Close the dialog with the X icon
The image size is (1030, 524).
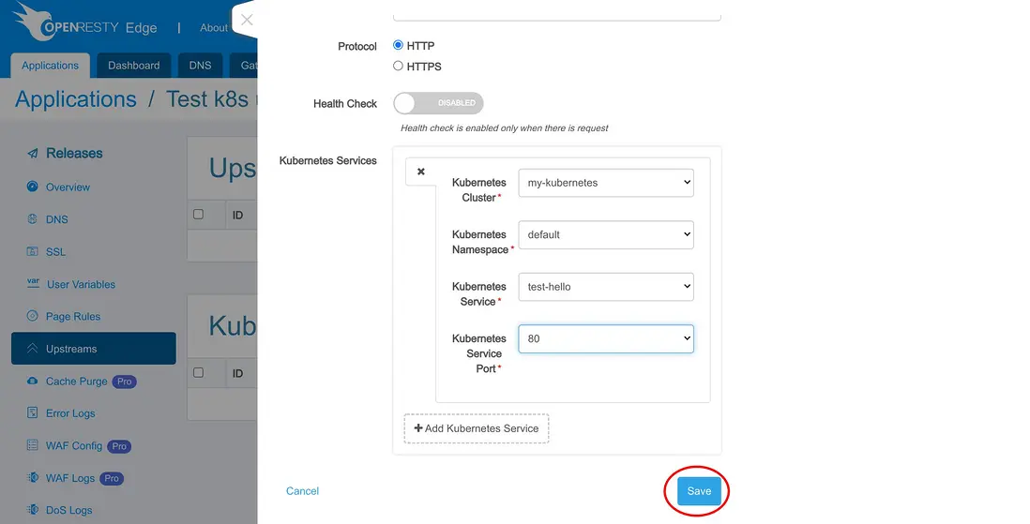[x=247, y=20]
